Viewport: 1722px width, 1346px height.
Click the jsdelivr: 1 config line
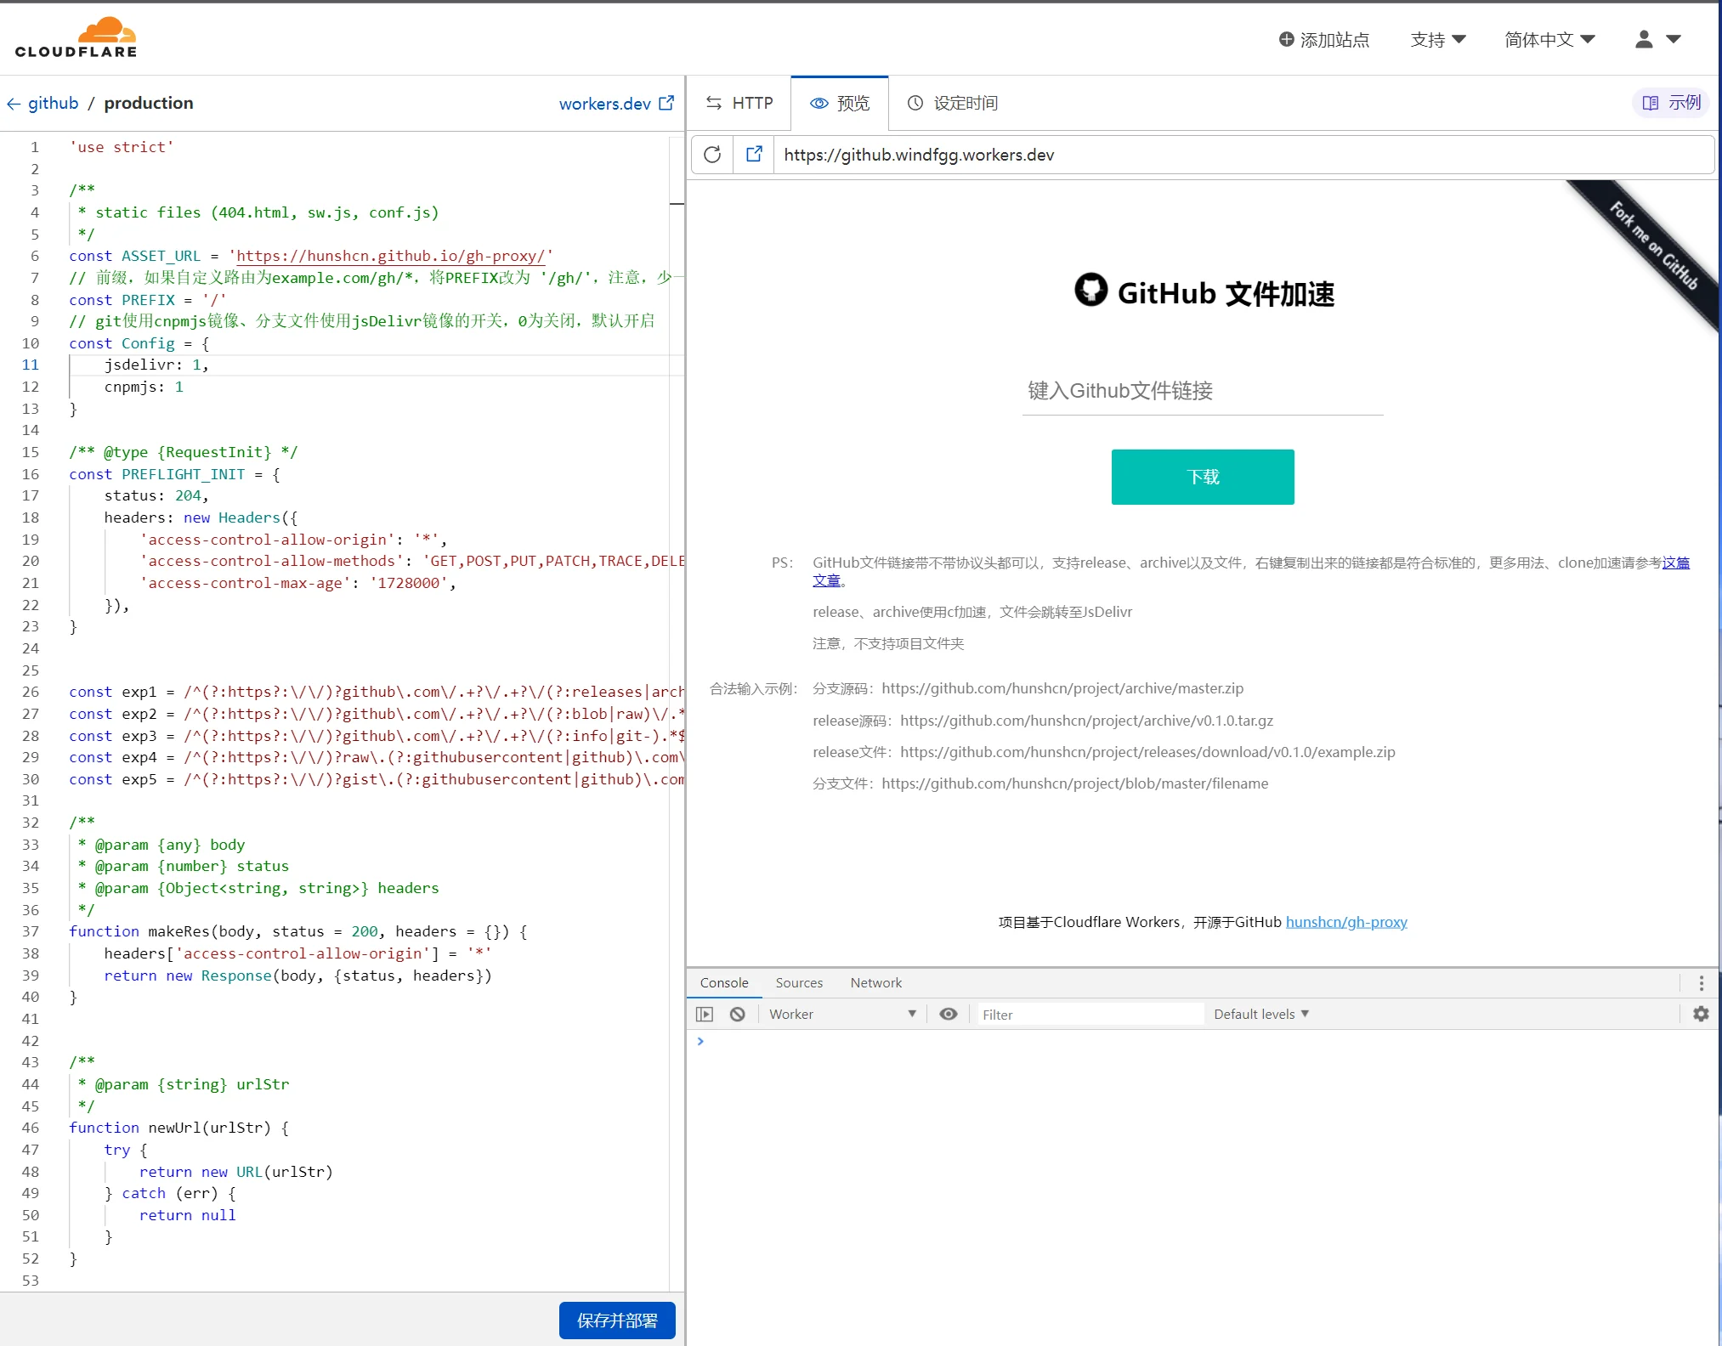pos(156,365)
